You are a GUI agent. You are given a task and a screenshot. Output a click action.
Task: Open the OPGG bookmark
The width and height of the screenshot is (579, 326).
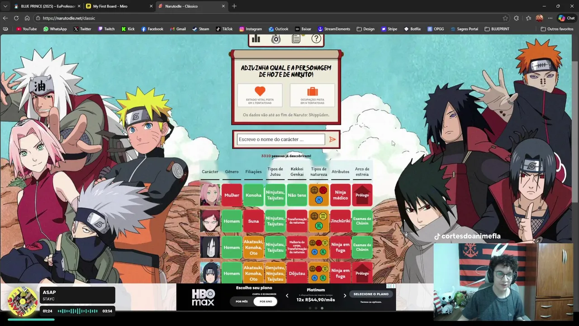[436, 29]
